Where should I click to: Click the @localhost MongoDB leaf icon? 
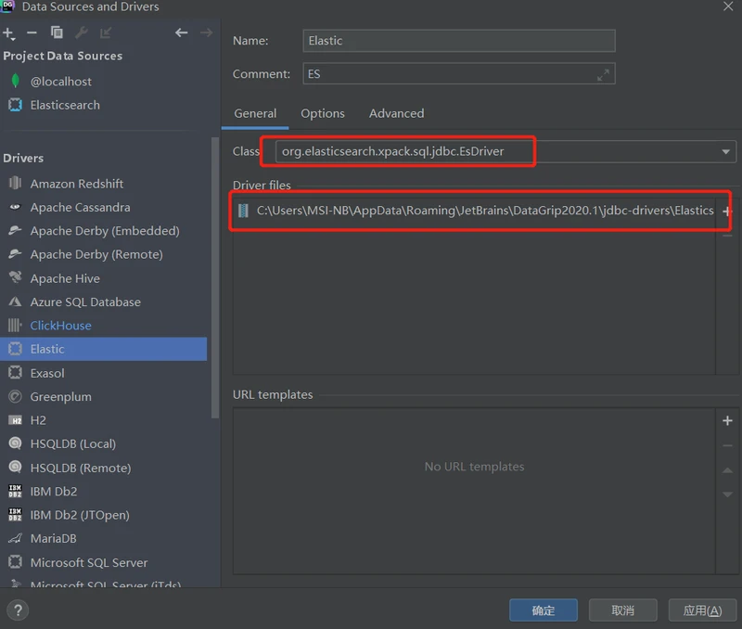coord(15,81)
